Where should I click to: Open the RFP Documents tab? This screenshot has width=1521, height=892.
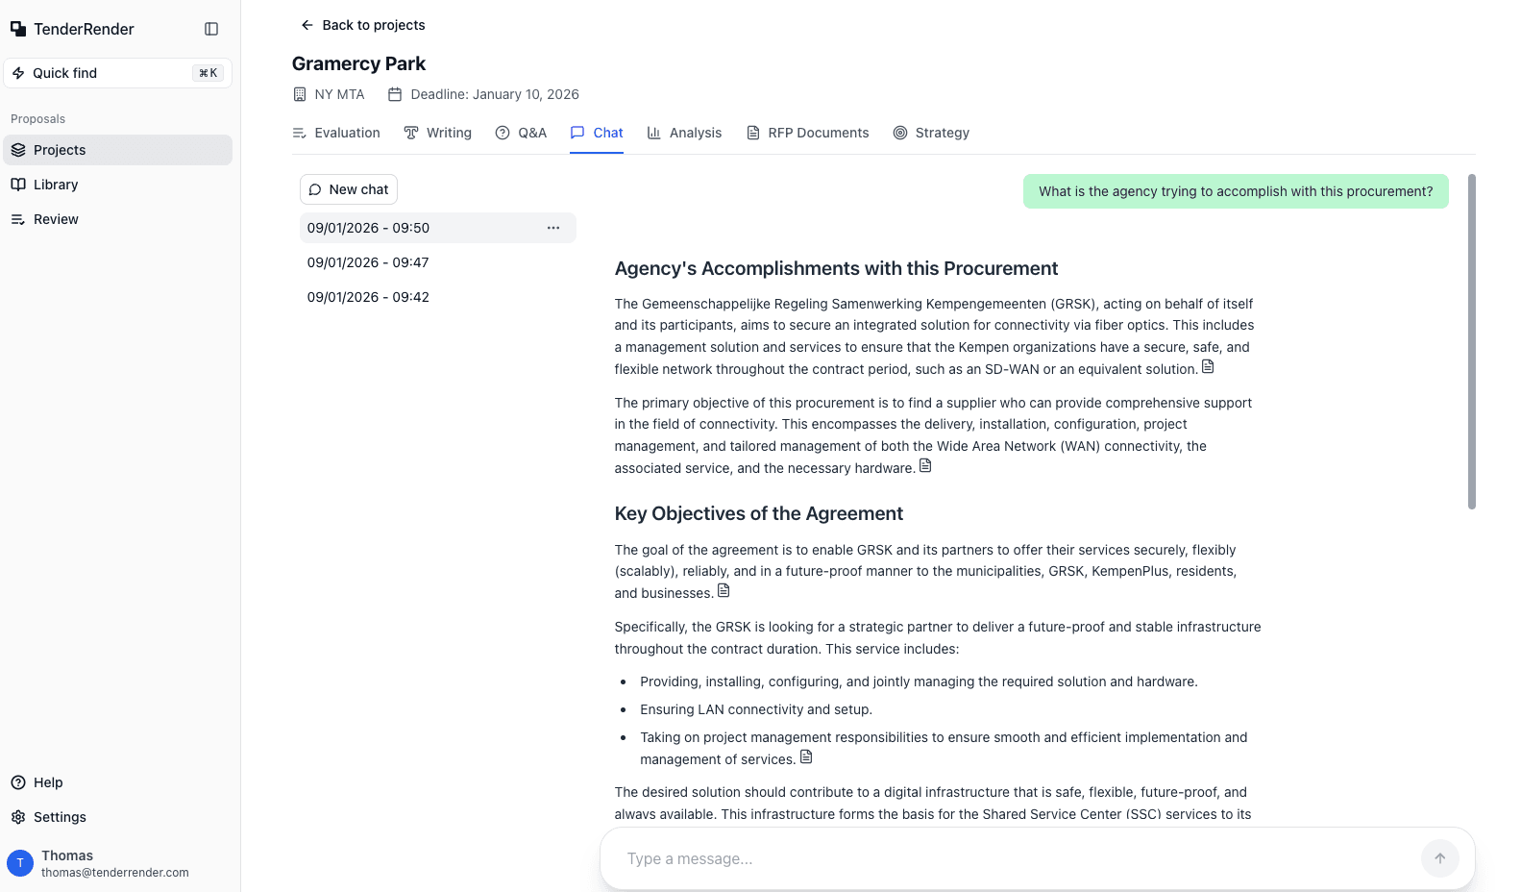pyautogui.click(x=807, y=133)
